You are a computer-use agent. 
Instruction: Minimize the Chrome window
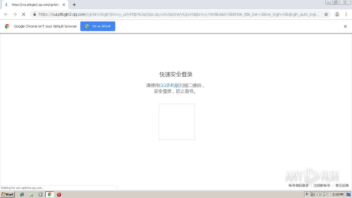click(x=329, y=2)
